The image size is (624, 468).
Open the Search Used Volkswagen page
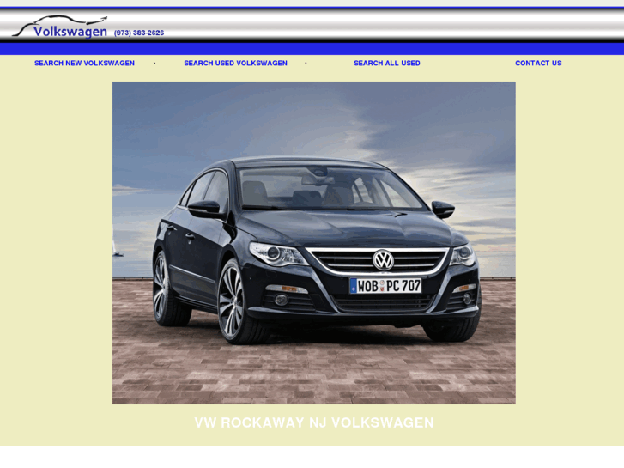point(235,64)
